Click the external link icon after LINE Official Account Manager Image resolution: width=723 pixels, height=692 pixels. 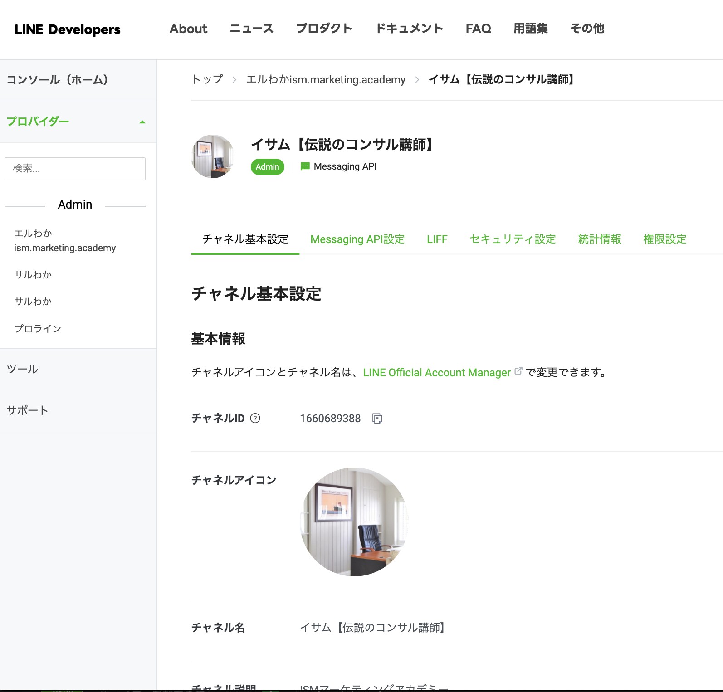click(x=518, y=371)
